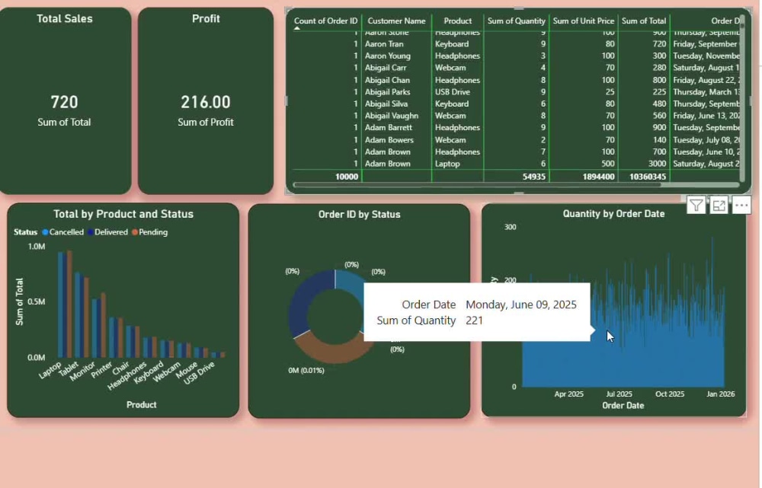Image resolution: width=762 pixels, height=488 pixels.
Task: Select the Adam Bowers customer cell
Action: pyautogui.click(x=389, y=140)
